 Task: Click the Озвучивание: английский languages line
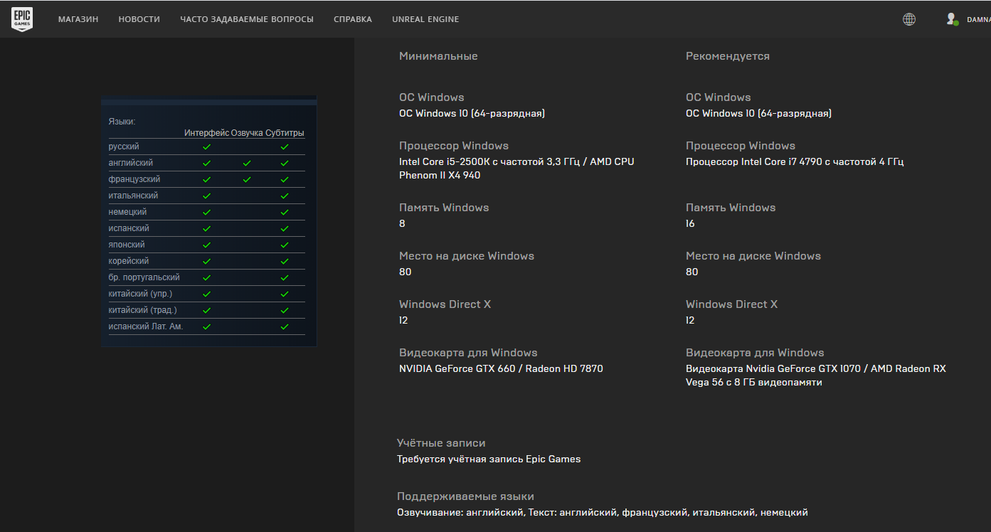(603, 512)
